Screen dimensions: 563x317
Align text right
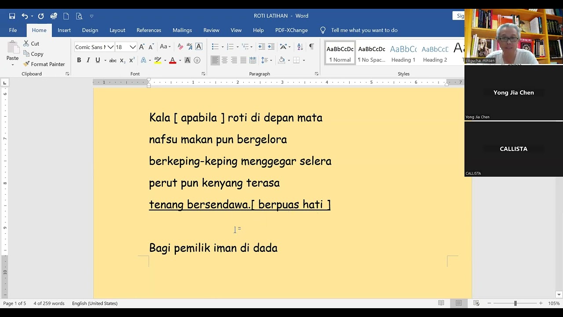[x=234, y=60]
